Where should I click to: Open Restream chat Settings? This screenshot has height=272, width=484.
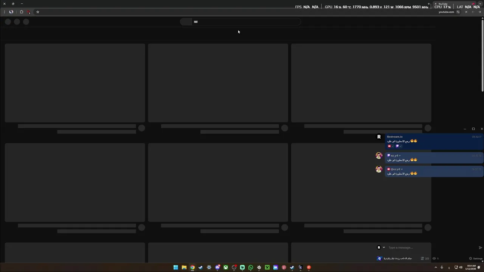[x=476, y=258]
